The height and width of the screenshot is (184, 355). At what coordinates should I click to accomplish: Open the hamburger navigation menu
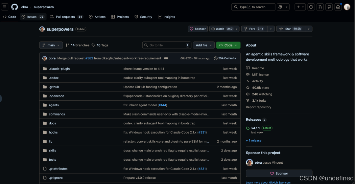coord(5,7)
